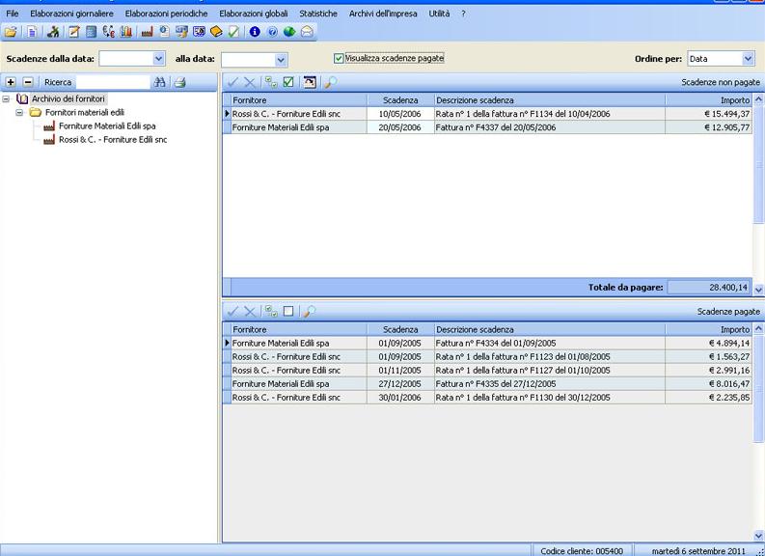Click the calculator icon in the main toolbar
The height and width of the screenshot is (556, 765).
(x=91, y=32)
